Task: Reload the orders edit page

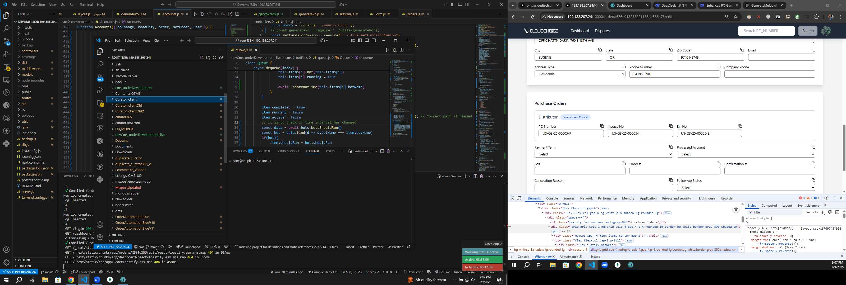Action: coord(533,17)
